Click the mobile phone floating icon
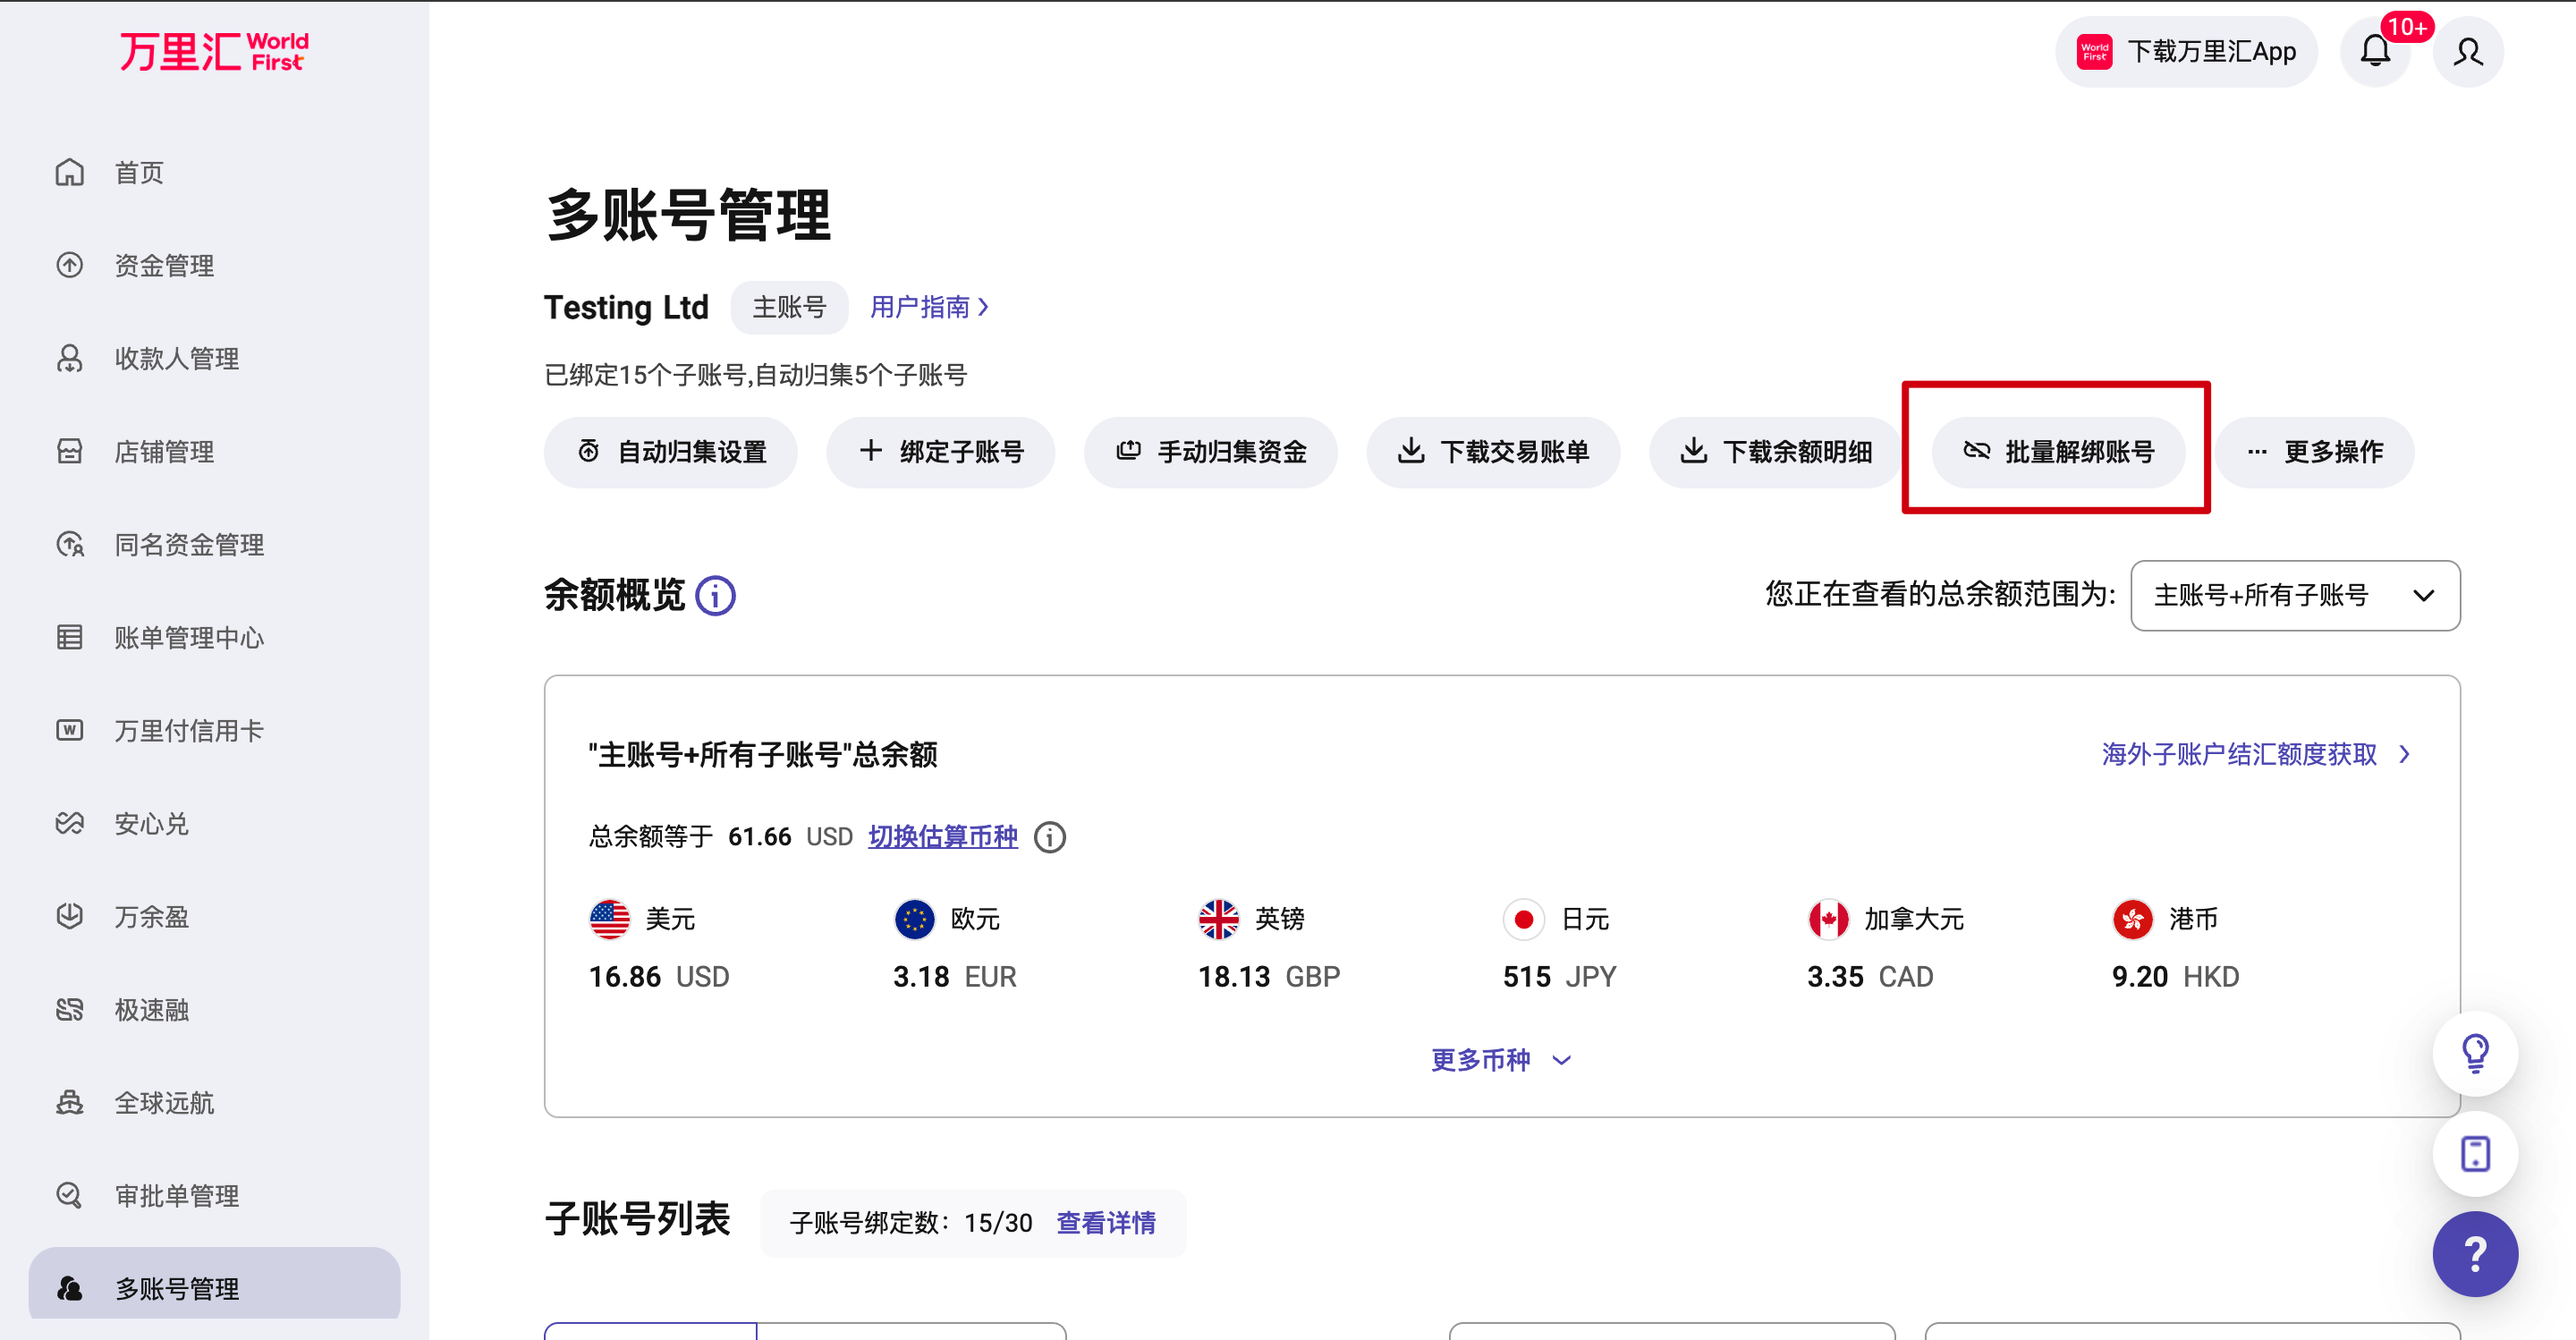The image size is (2576, 1340). pyautogui.click(x=2475, y=1154)
